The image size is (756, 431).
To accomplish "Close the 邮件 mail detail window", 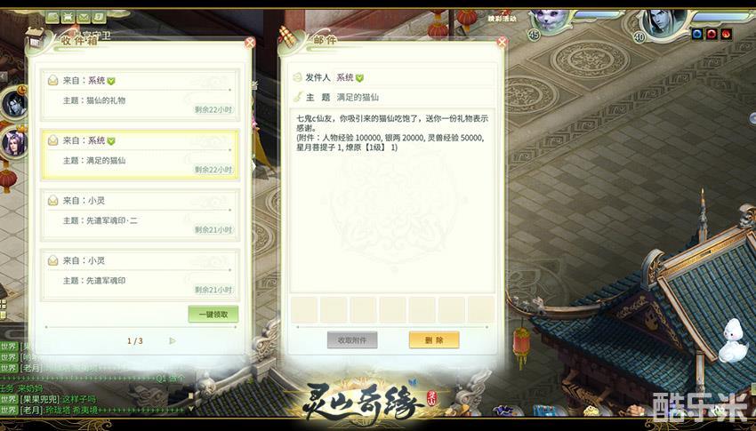I will (502, 43).
